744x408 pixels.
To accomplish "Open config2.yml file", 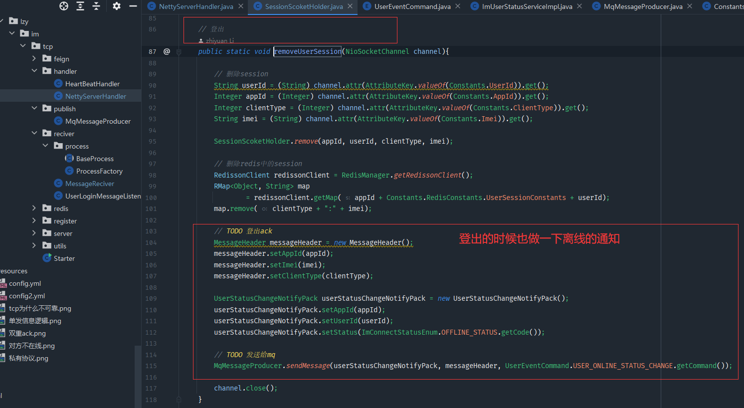I will [27, 296].
